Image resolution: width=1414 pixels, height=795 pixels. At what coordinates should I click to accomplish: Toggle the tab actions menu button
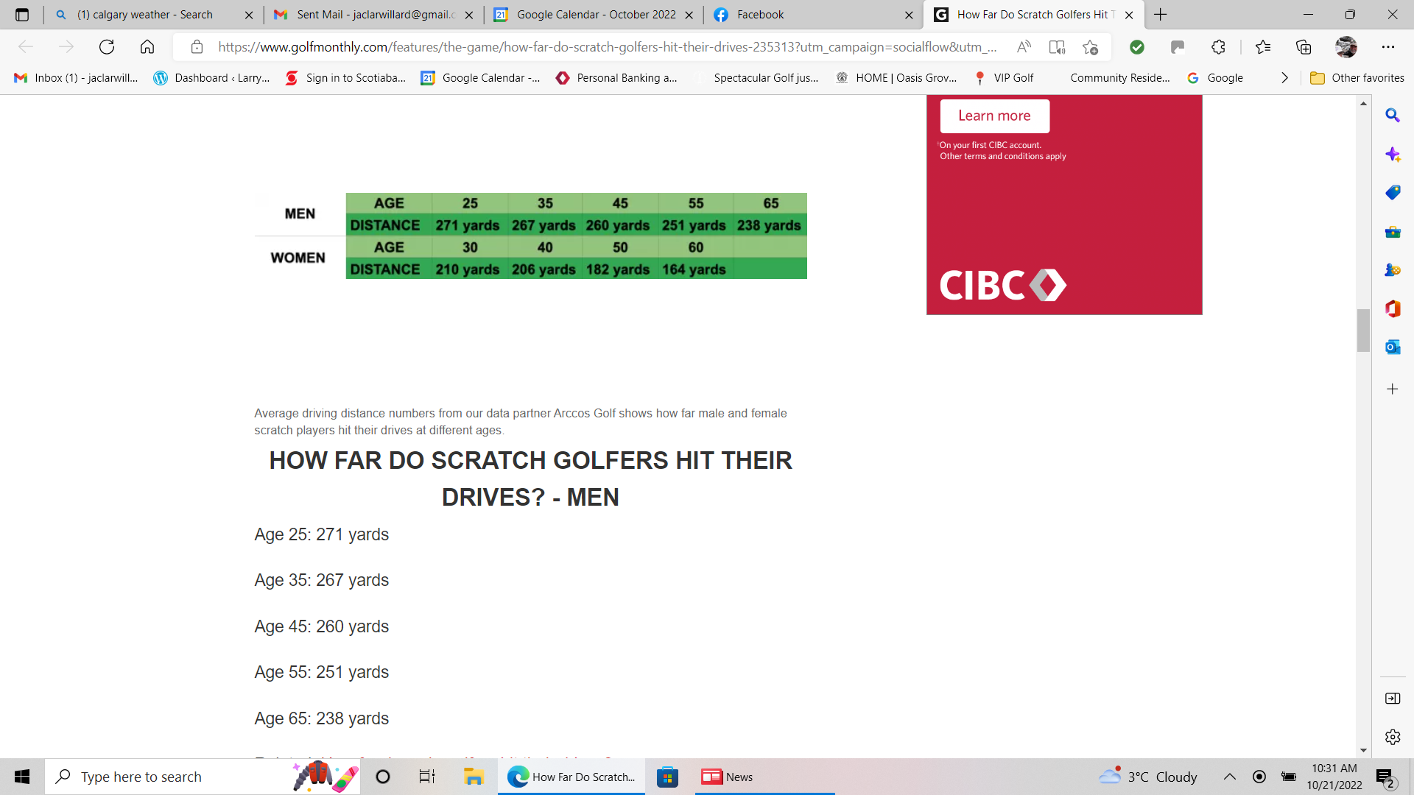[22, 15]
